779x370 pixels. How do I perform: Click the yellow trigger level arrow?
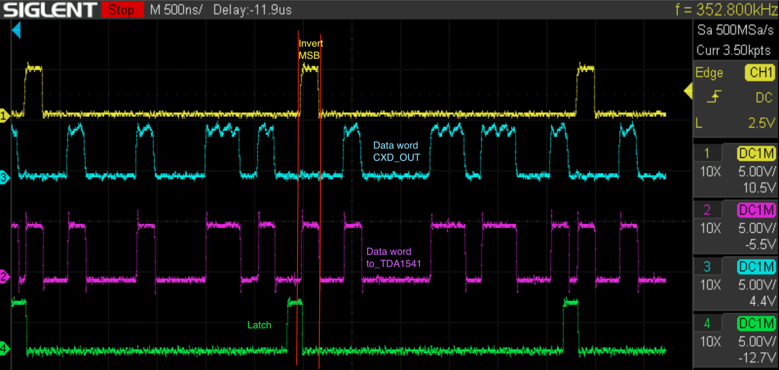[688, 91]
